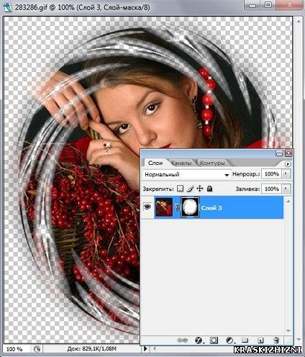Create a new layer with footer icon
The height and width of the screenshot is (357, 305).
click(260, 340)
